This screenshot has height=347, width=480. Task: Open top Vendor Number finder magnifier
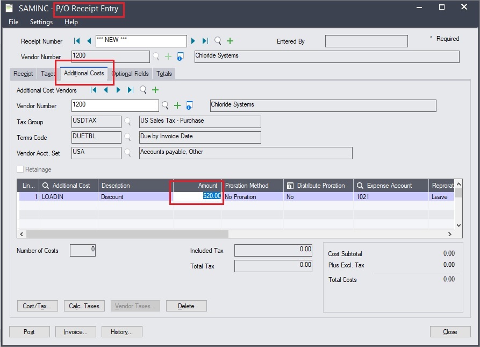156,56
